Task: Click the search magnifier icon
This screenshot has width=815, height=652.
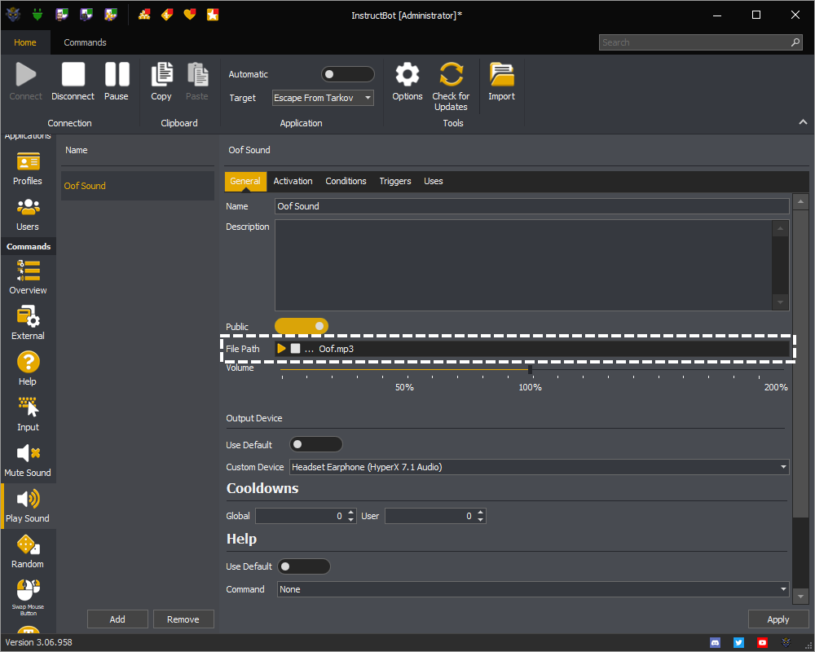Action: click(795, 42)
